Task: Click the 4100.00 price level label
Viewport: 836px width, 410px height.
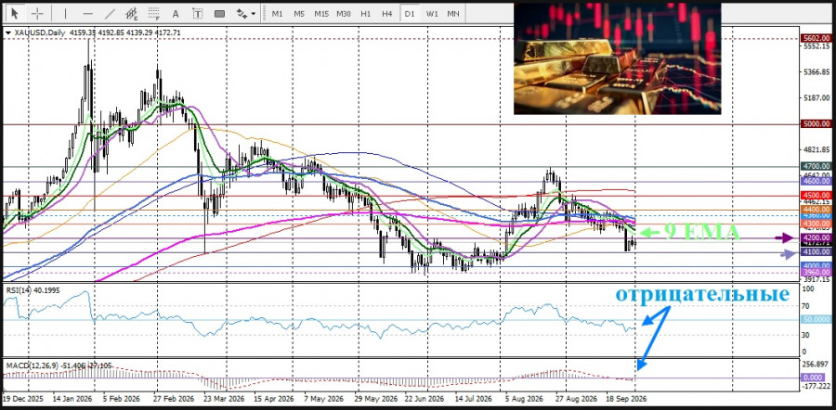Action: point(816,252)
